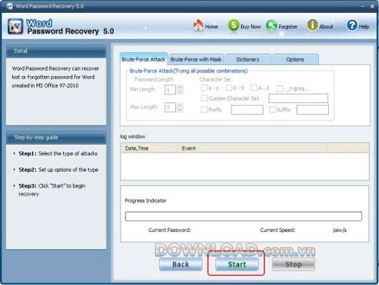Click the Current Password label
This screenshot has width=379, height=285.
coord(169,230)
